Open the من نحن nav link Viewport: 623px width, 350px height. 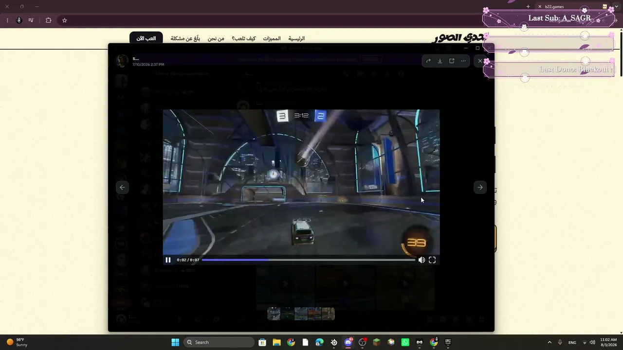[x=216, y=38]
